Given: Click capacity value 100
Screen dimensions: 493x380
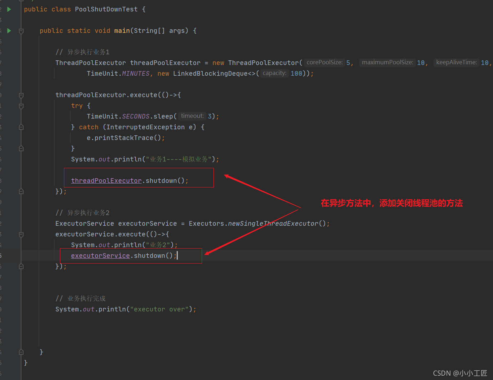Looking at the screenshot, I should pyautogui.click(x=296, y=74).
